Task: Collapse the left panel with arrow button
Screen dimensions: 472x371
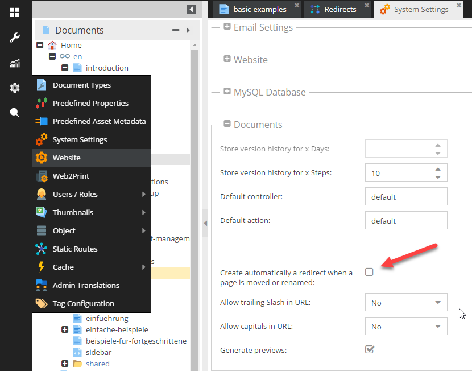Action: (191, 9)
